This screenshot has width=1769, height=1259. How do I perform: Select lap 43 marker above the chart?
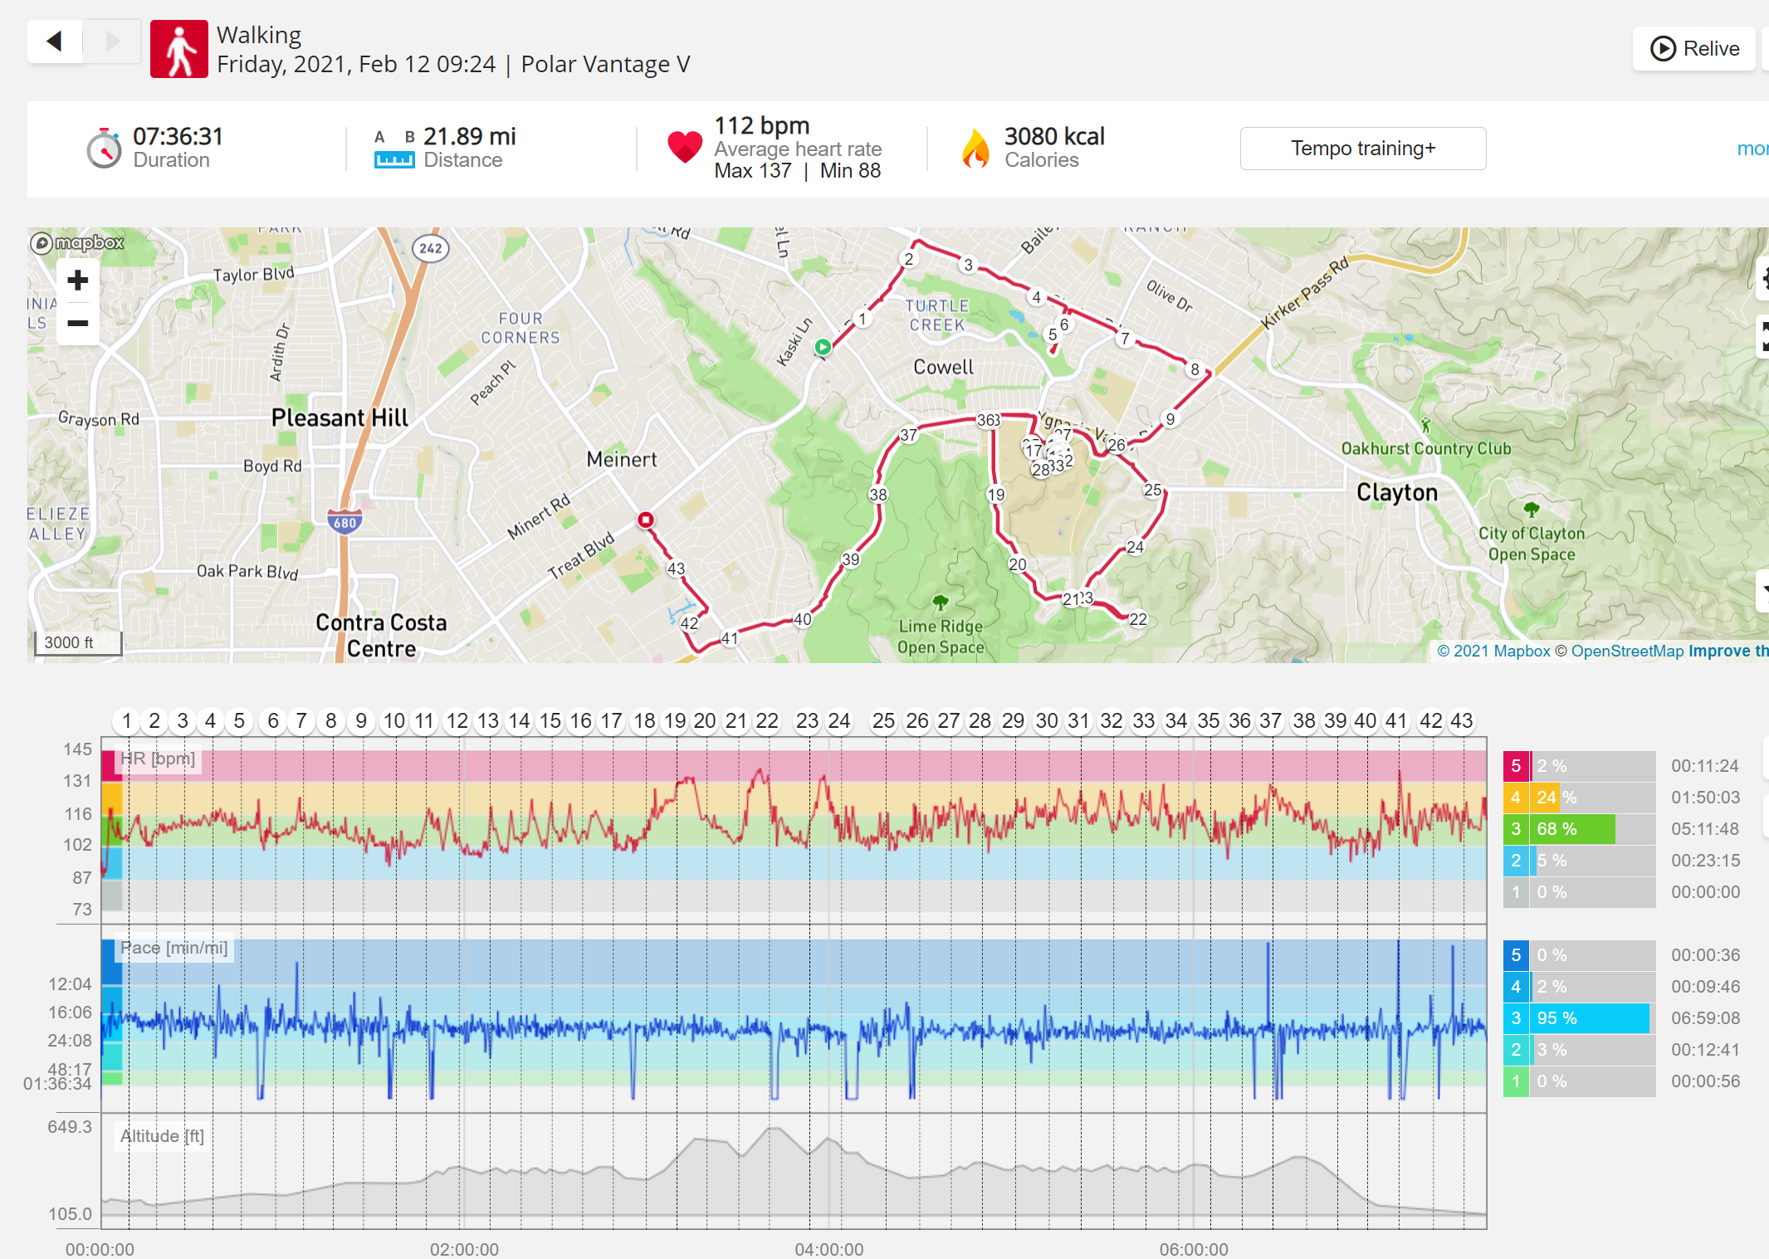pos(1462,720)
